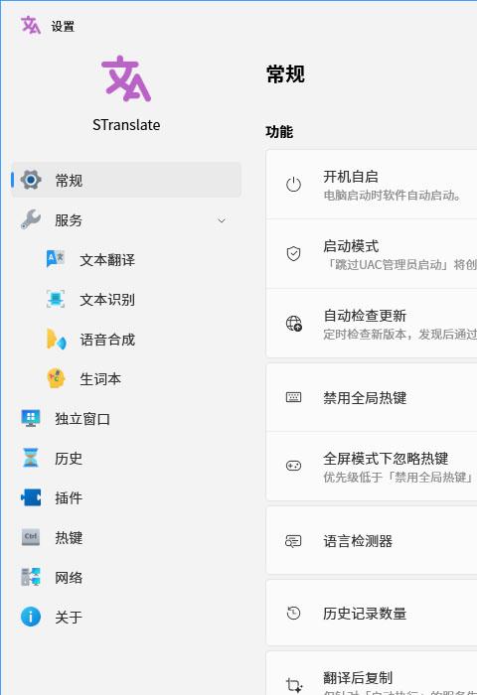Click the 插件 puzzle piece icon
Image resolution: width=477 pixels, height=695 pixels.
pos(31,497)
